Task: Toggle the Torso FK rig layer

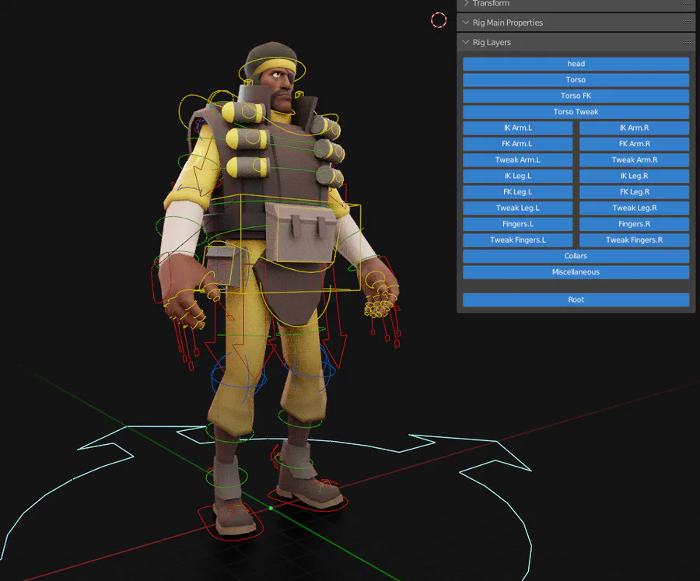Action: (576, 96)
